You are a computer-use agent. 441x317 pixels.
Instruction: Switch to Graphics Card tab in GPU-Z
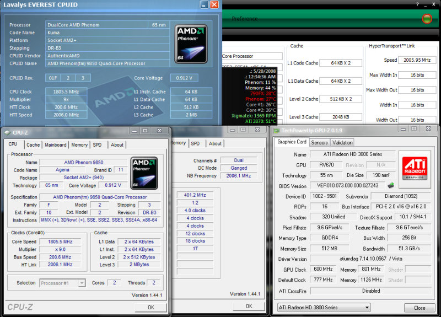tap(292, 142)
